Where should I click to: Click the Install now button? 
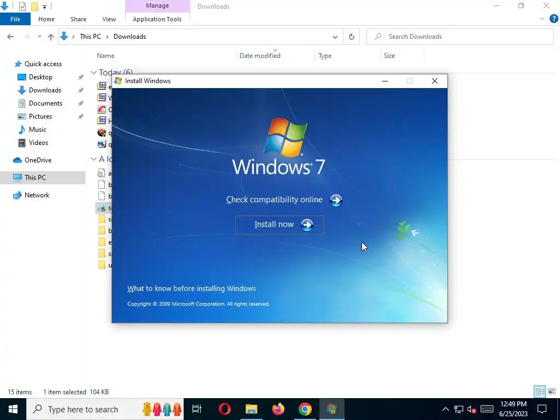279,225
